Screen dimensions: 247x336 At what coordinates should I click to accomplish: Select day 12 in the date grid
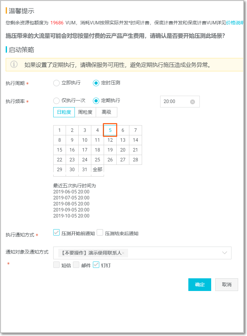point(110,140)
